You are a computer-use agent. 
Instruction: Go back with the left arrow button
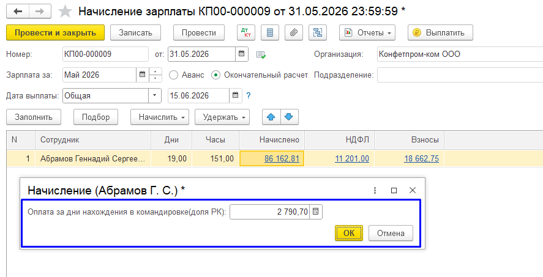[18, 12]
